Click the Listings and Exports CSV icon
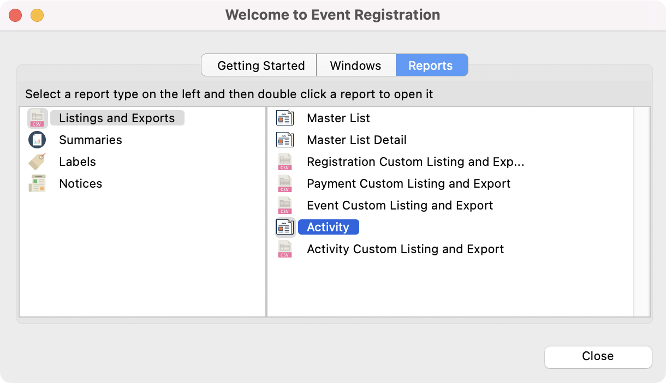The height and width of the screenshot is (383, 666). (37, 118)
